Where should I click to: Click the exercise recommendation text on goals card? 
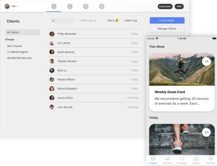tap(182, 101)
